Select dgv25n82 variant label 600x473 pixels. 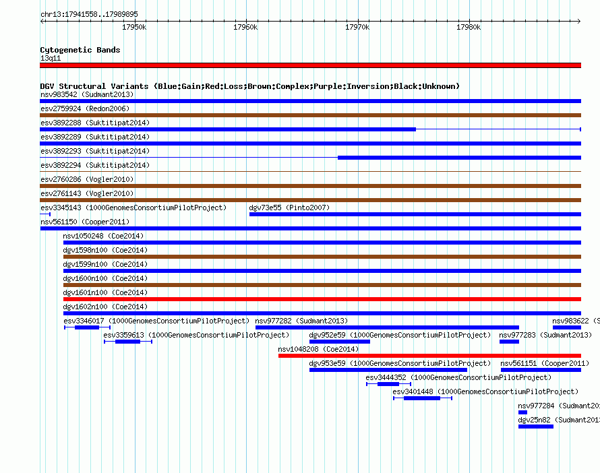[x=559, y=420]
